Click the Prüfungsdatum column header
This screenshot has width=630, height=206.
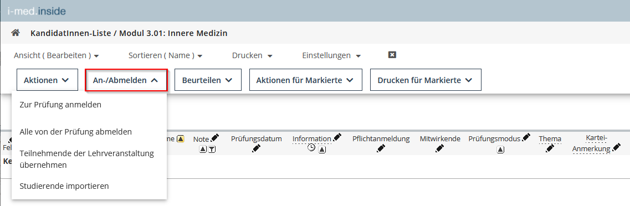[257, 139]
